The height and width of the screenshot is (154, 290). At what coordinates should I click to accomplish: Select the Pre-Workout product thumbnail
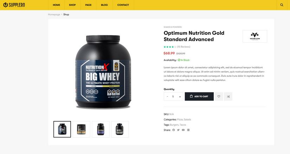[82, 129]
